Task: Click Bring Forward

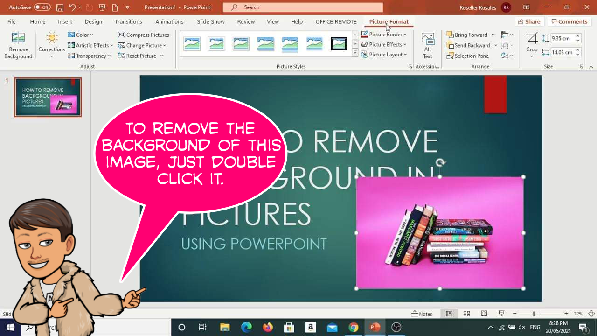Action: 467,35
